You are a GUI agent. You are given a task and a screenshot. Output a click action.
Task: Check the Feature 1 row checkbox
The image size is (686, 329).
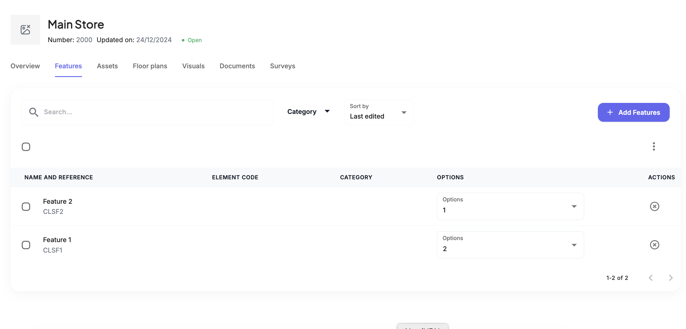click(26, 245)
